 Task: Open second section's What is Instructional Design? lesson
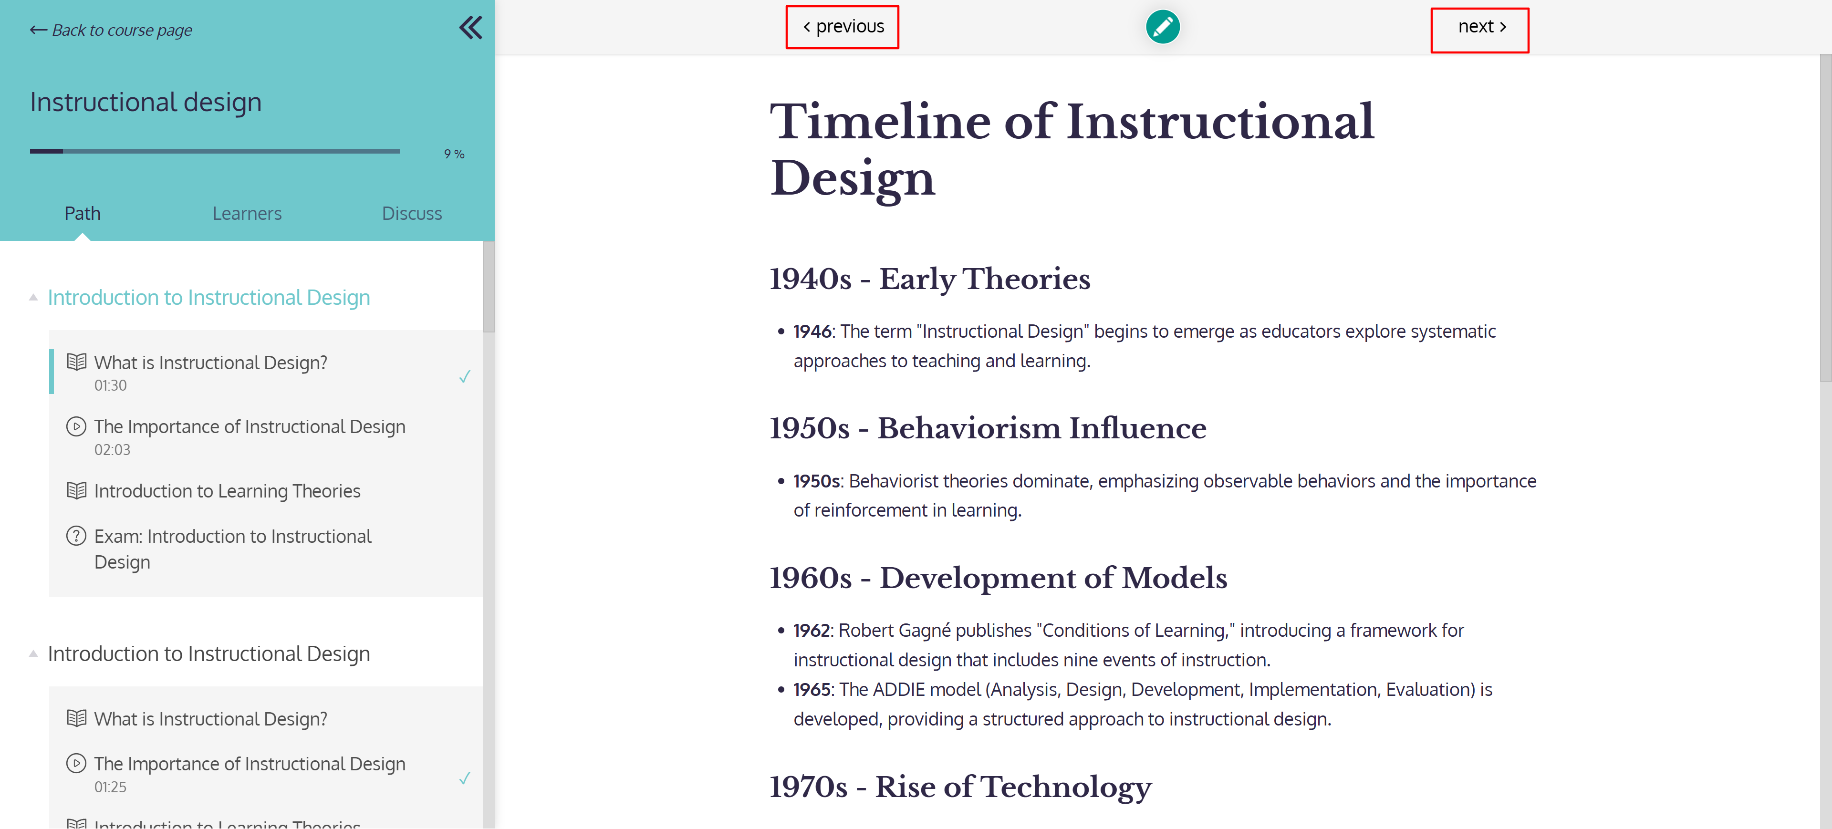pos(210,719)
